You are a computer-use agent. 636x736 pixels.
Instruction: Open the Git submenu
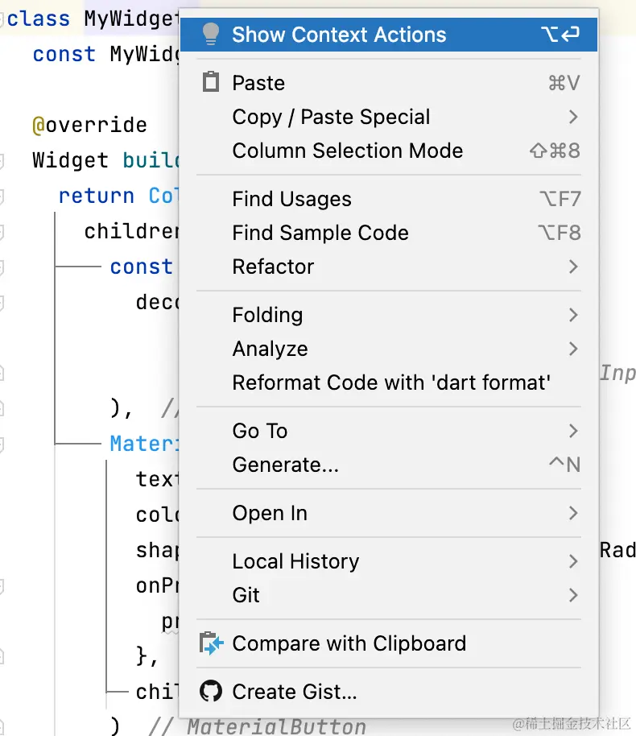pyautogui.click(x=389, y=595)
